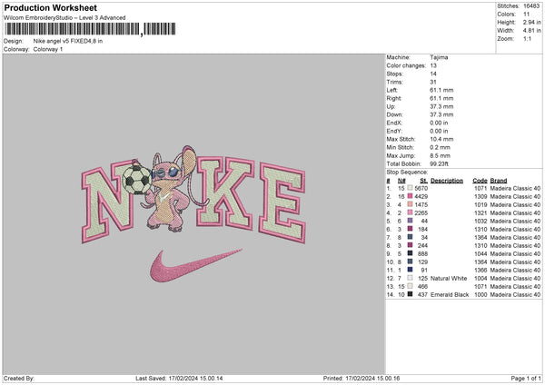Click the swatch beside stitch count 184
The height and width of the screenshot is (385, 545).
click(411, 229)
